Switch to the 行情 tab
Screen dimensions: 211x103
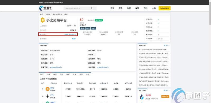(x=49, y=74)
